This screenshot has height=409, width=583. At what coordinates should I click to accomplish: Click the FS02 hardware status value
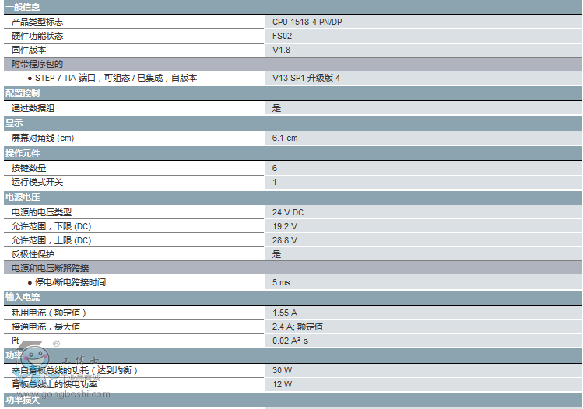pyautogui.click(x=282, y=36)
